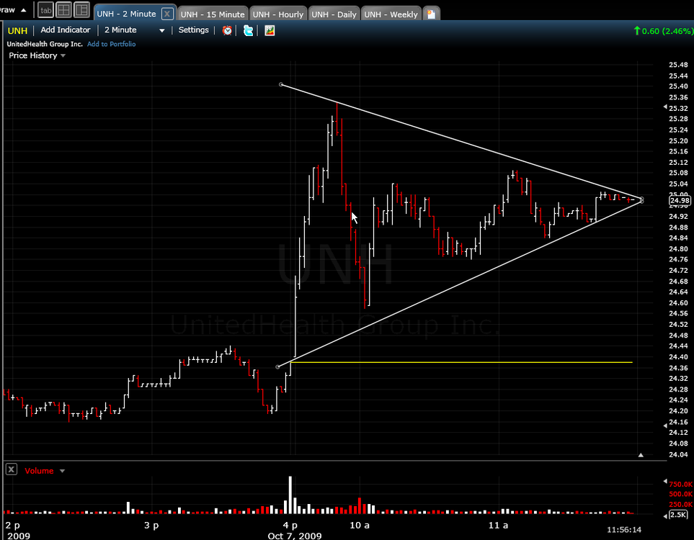Click the chart image export icon
The image size is (694, 540).
pos(270,30)
